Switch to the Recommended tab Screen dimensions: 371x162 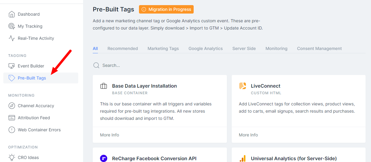coord(123,48)
